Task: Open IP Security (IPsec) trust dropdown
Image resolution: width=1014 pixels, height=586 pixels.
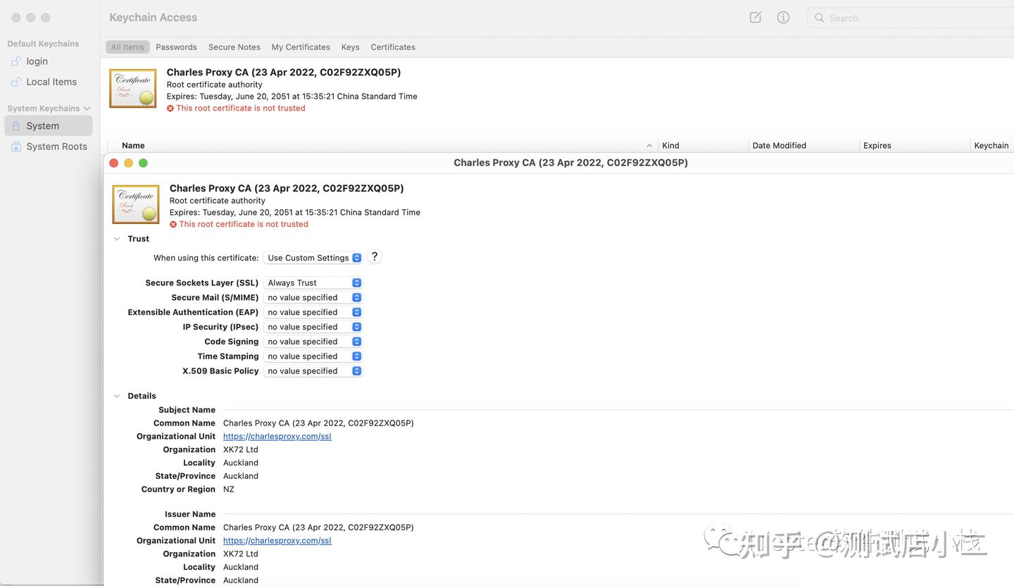Action: pos(313,327)
